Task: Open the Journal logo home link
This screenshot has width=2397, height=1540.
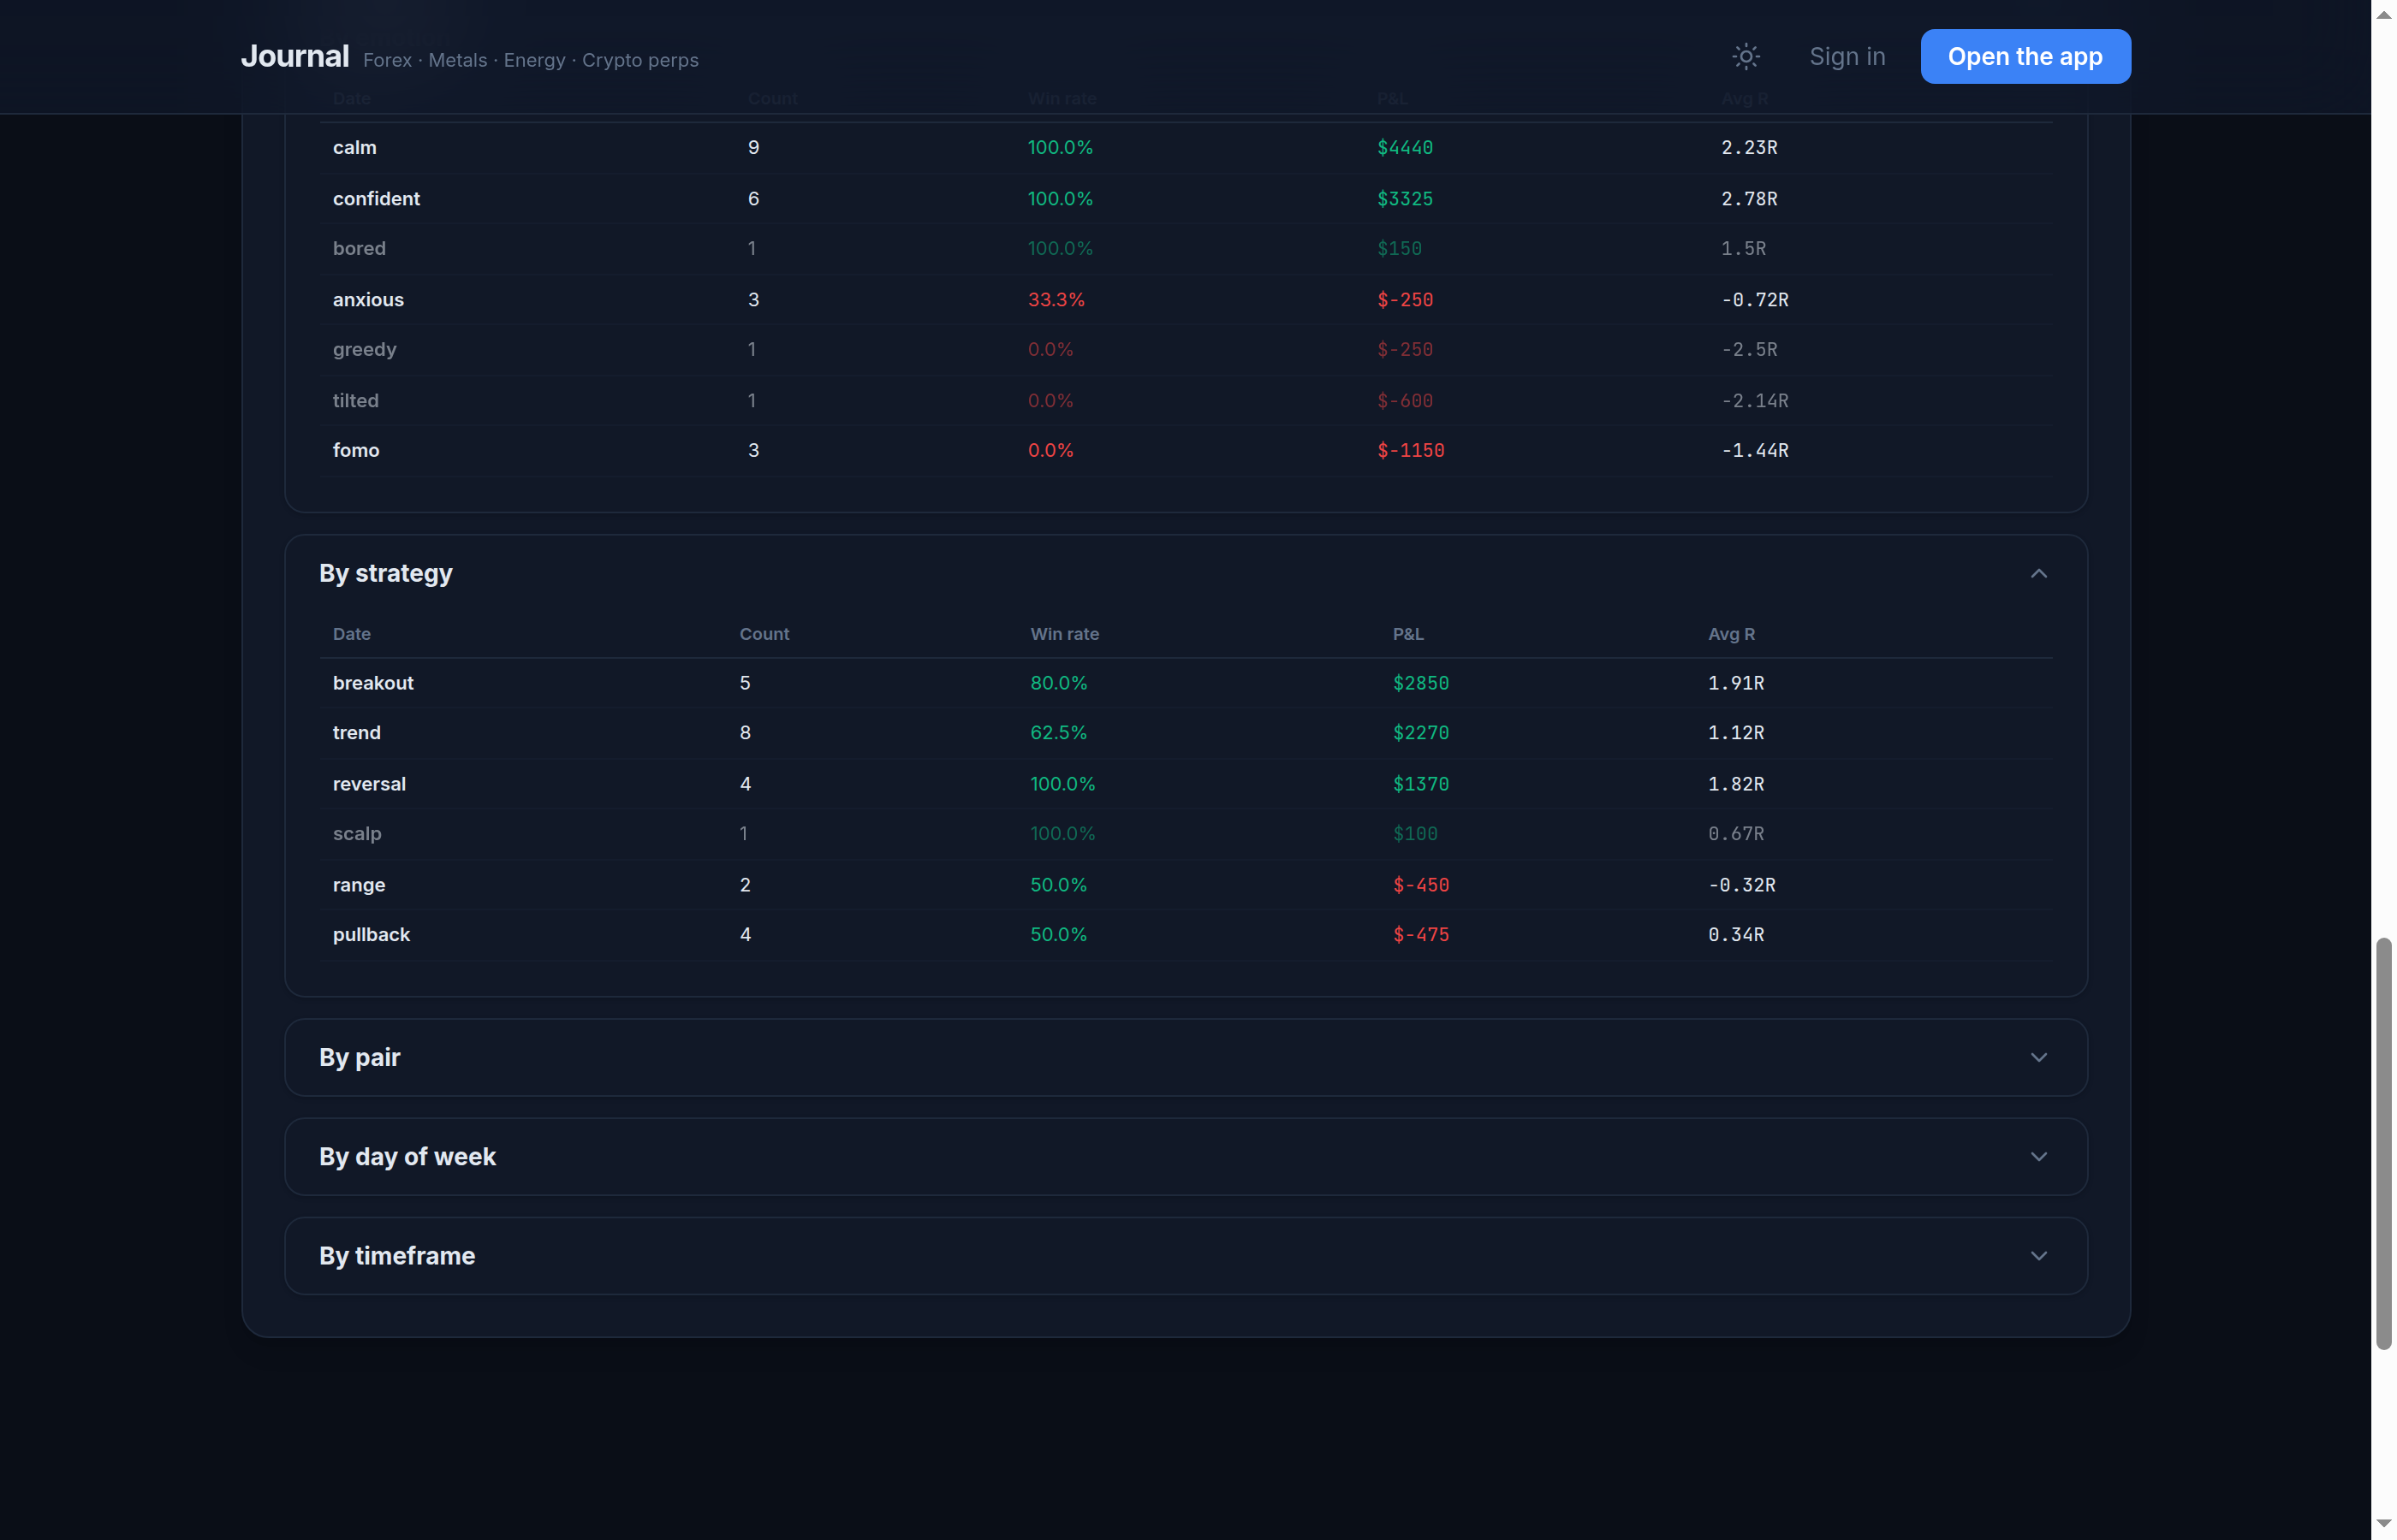Action: [x=295, y=57]
